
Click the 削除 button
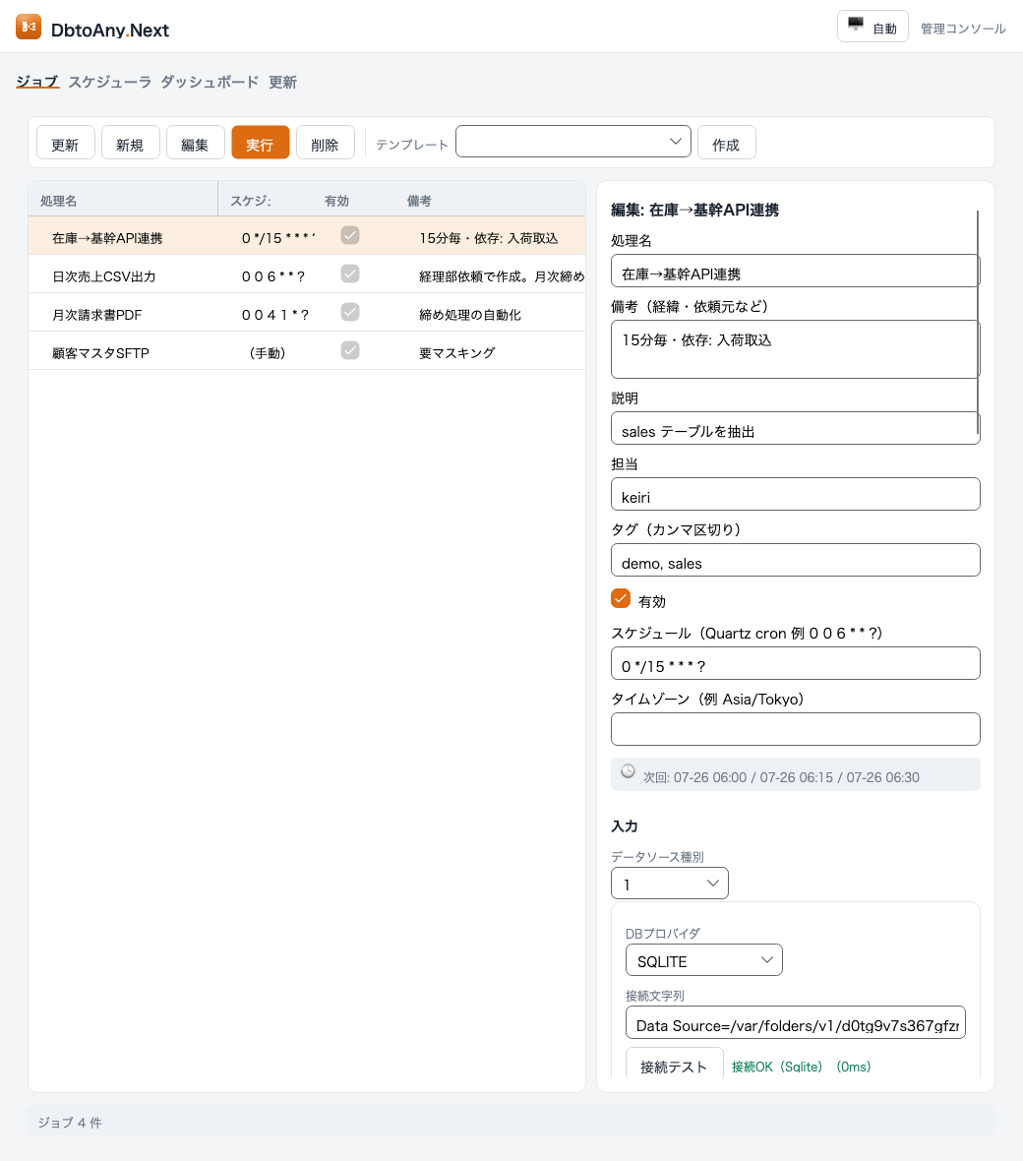325,142
